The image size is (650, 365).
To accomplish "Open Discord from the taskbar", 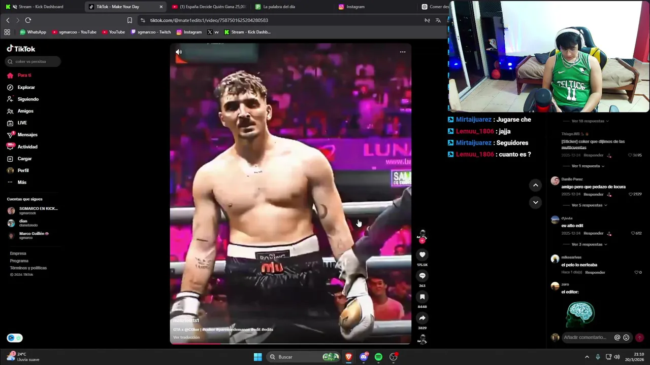I will 364,357.
